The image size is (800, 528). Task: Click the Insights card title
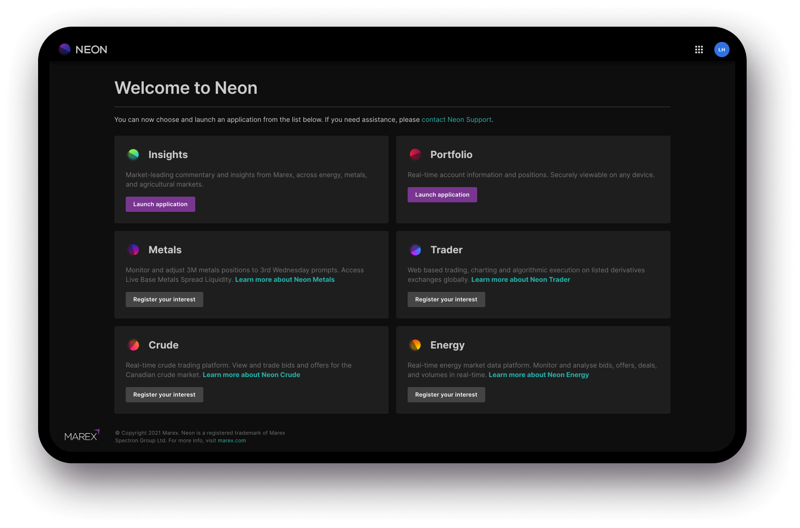168,155
